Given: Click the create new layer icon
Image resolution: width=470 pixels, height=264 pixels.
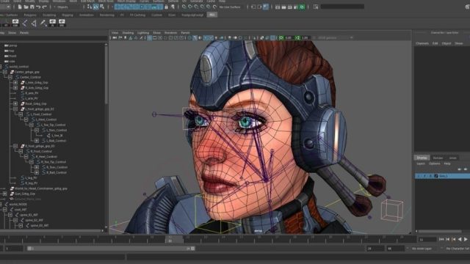Looking at the screenshot, I should pos(466,169).
